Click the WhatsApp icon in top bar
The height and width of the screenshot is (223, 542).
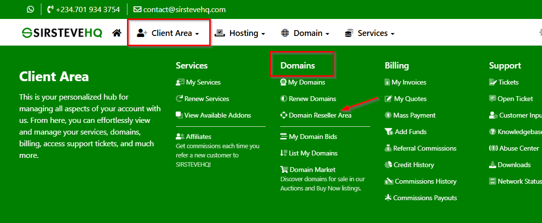(31, 9)
